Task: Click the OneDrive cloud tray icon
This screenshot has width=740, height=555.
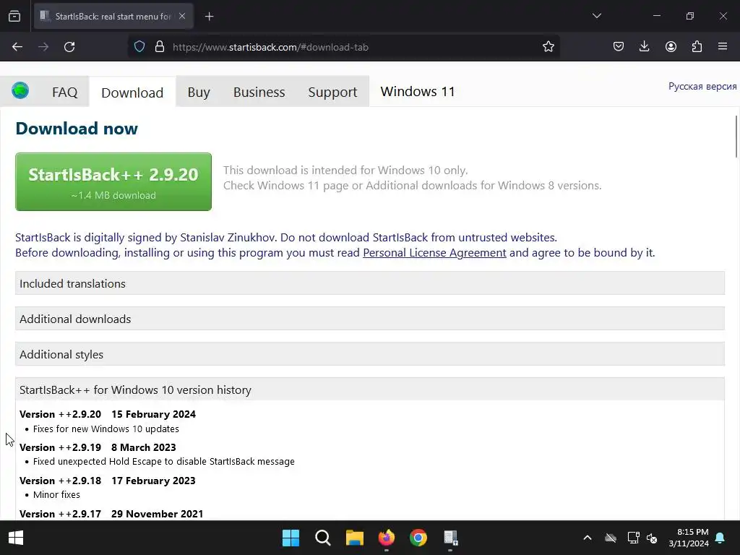Action: [x=610, y=538]
